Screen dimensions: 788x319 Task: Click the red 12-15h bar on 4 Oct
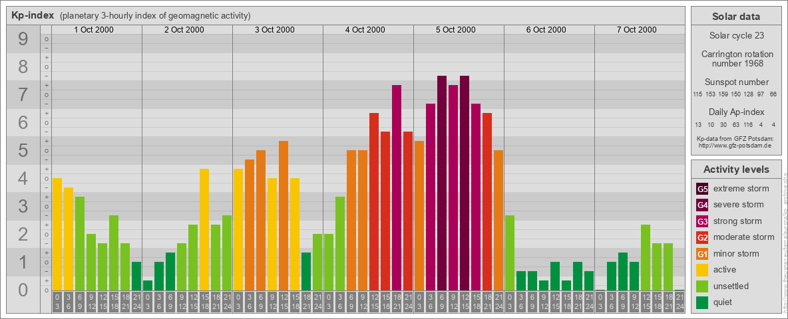click(x=374, y=201)
